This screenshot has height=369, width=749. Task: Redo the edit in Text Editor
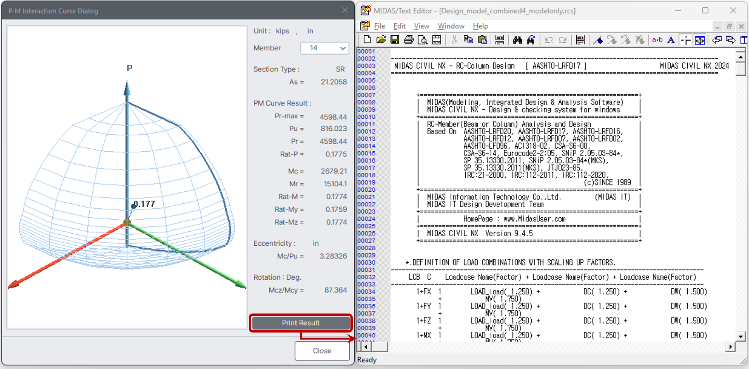click(563, 40)
